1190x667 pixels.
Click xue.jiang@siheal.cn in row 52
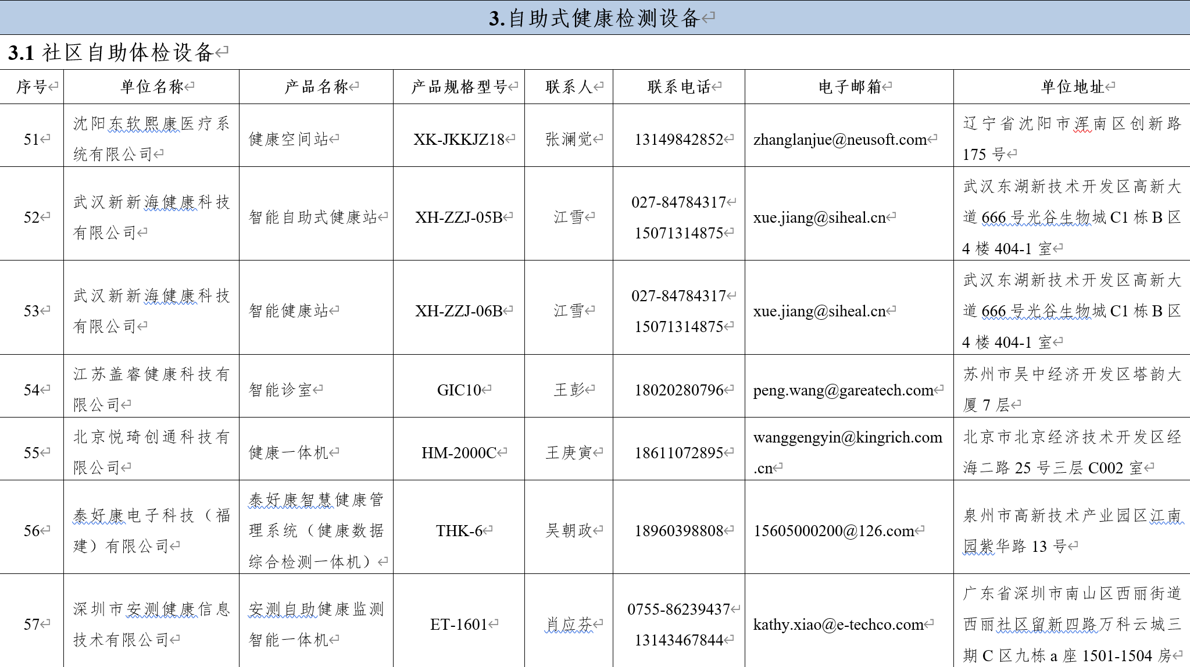820,217
